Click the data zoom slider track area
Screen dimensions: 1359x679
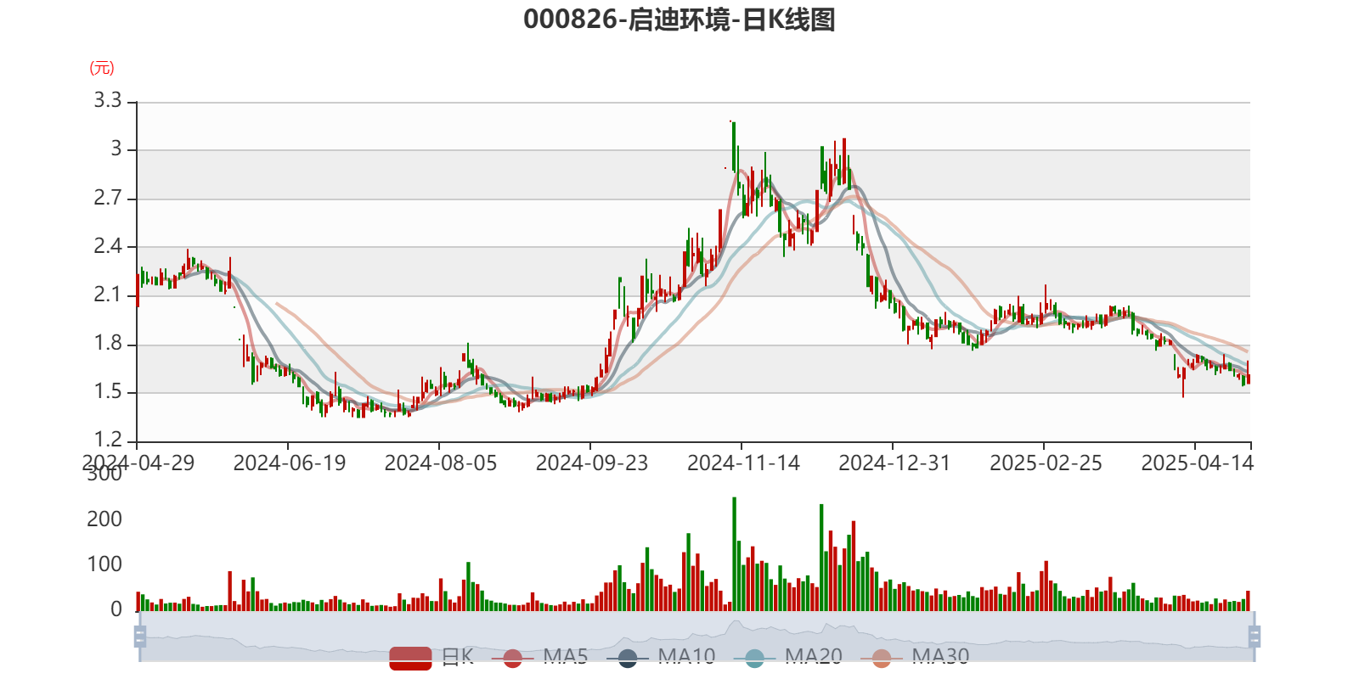pyautogui.click(x=696, y=637)
